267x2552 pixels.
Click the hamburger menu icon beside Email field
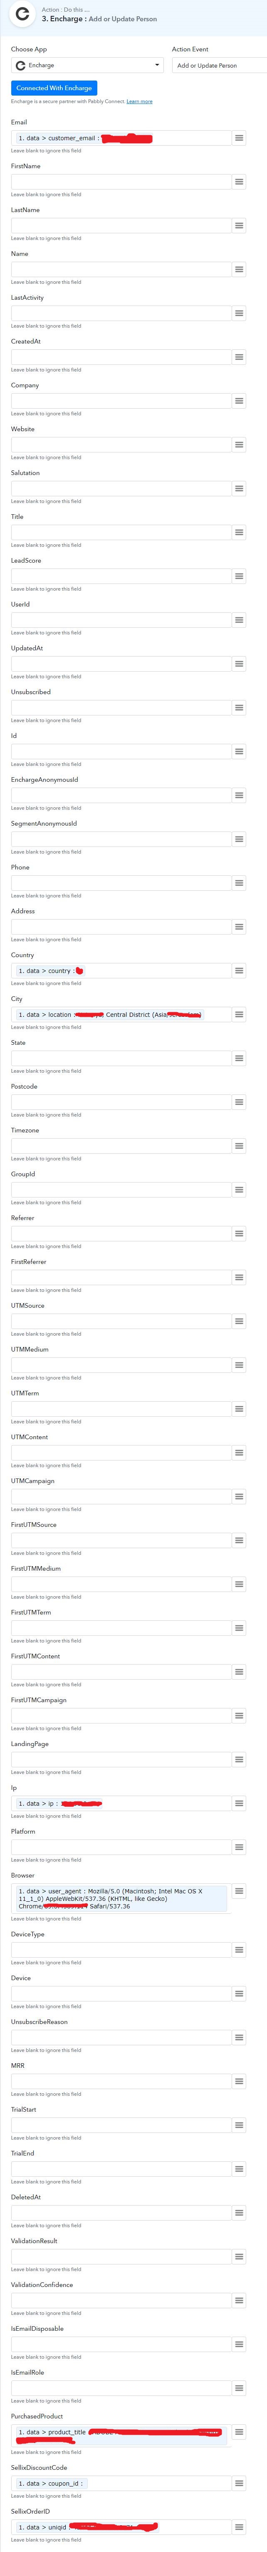click(238, 138)
